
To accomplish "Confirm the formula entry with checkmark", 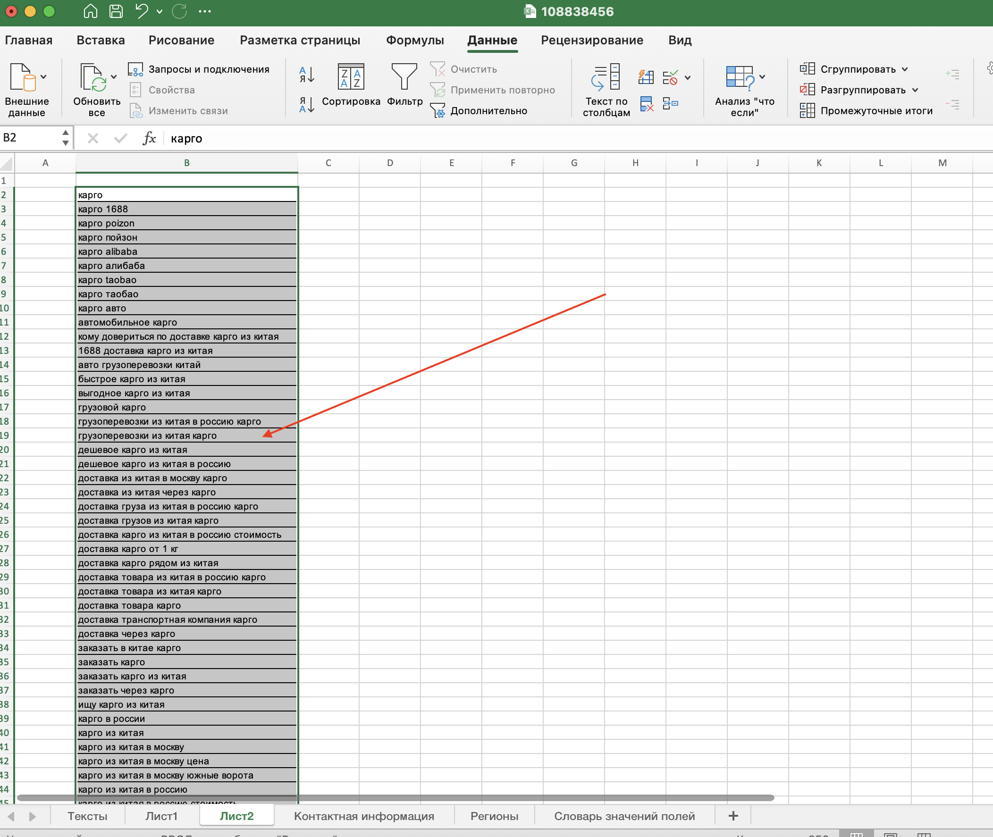I will 120,138.
